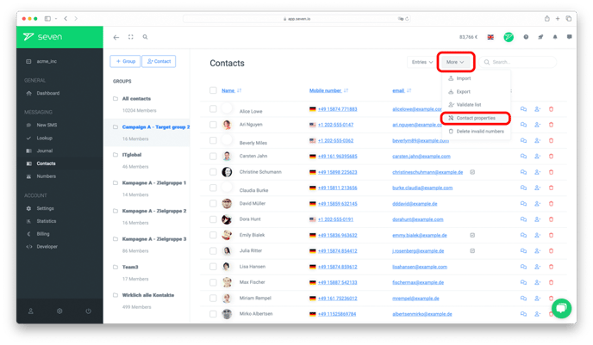Select checkbox for Alice Lowe

[213, 108]
